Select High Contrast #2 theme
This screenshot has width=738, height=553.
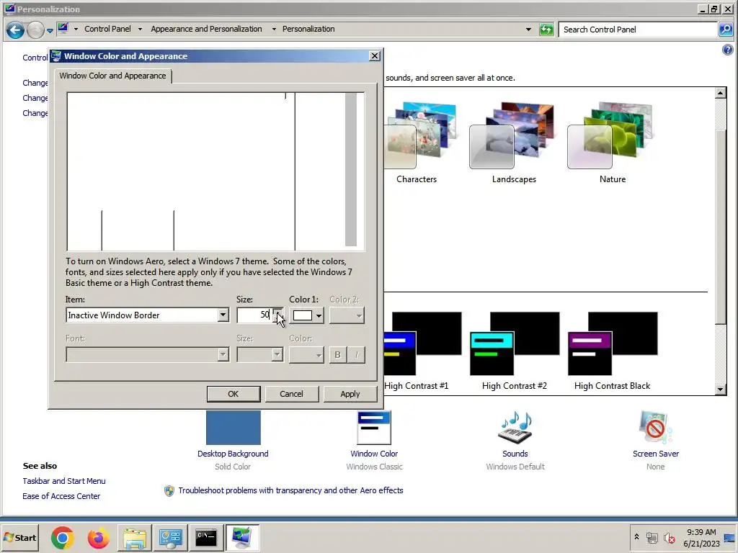tap(515, 351)
